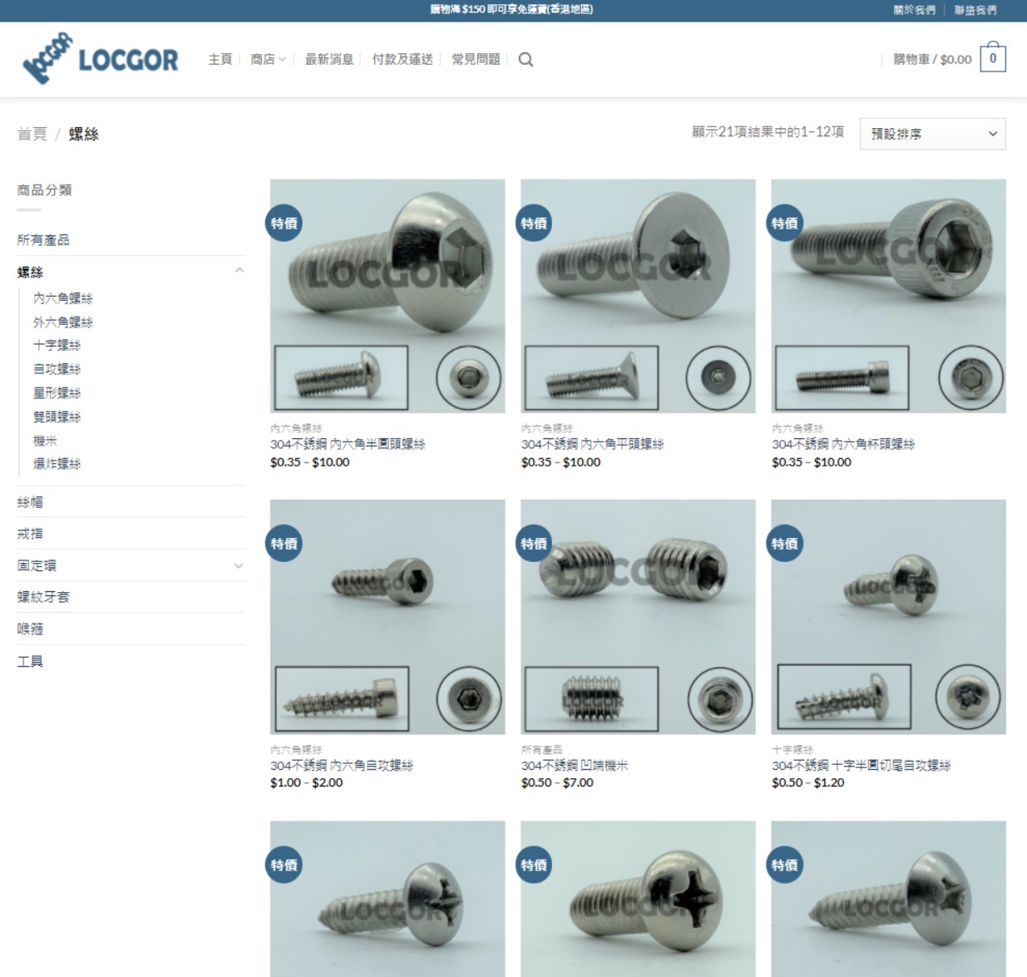Open 內六角平頭螺絲 product image
The image size is (1027, 977).
[638, 296]
